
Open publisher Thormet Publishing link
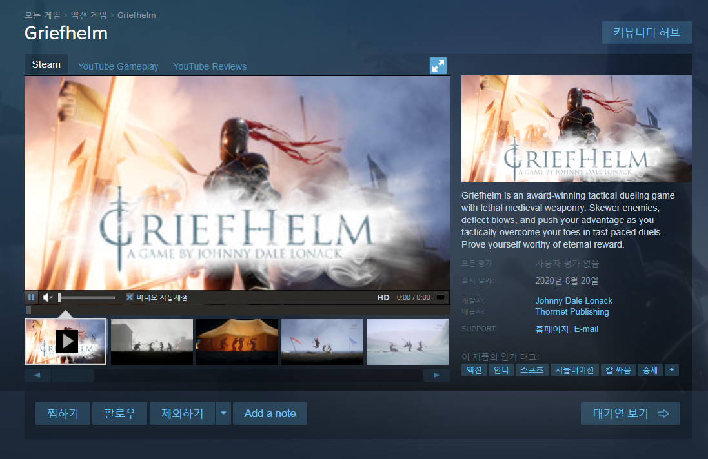[572, 311]
